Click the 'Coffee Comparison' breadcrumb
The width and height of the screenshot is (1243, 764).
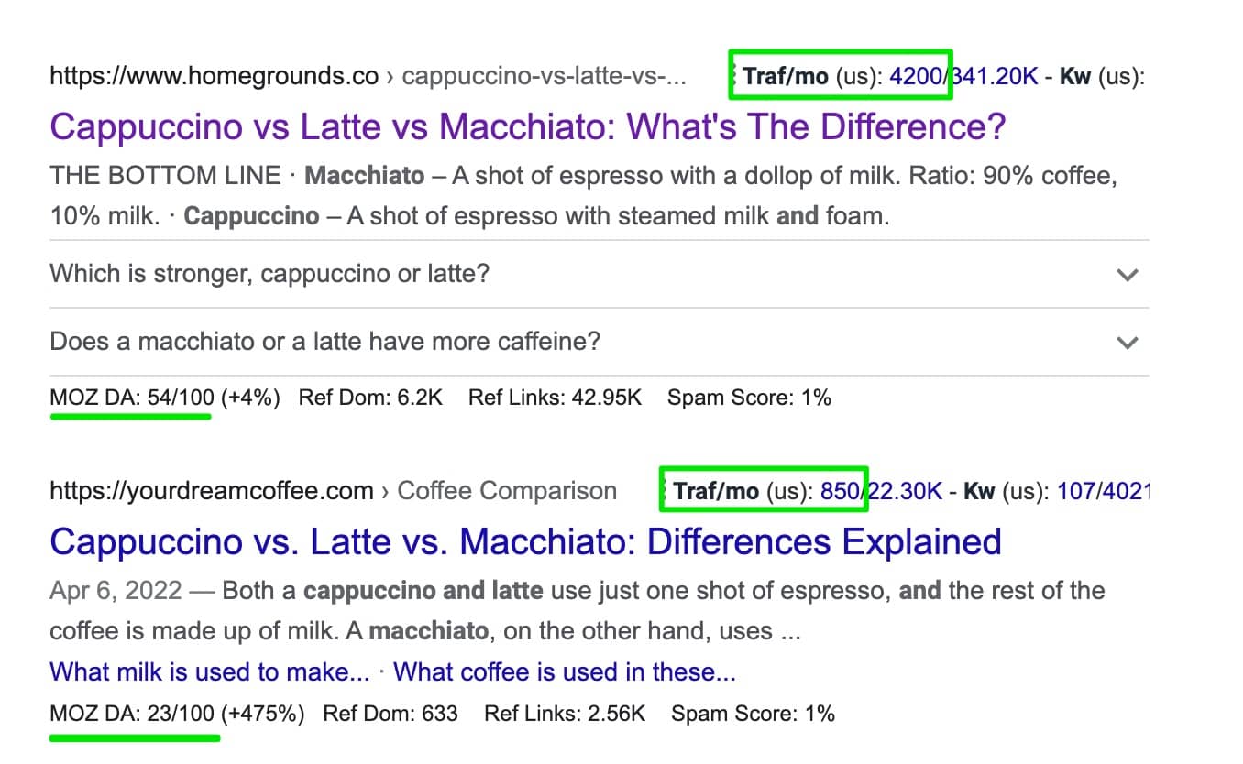507,491
